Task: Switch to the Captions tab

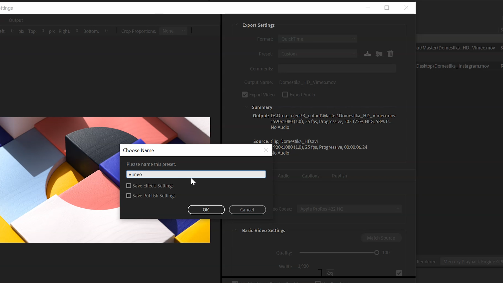Action: (x=310, y=176)
